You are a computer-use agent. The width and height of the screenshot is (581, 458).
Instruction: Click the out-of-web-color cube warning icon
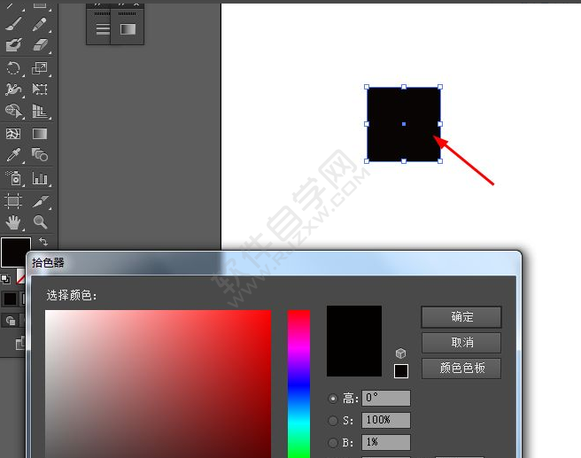tap(400, 353)
